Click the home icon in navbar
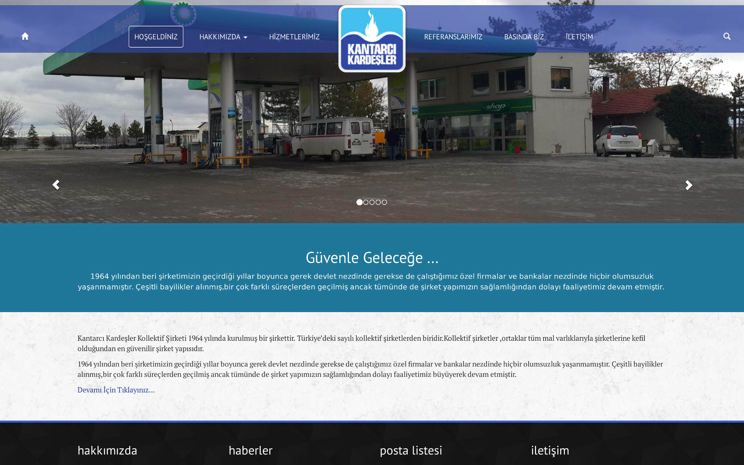The width and height of the screenshot is (744, 465). point(25,36)
